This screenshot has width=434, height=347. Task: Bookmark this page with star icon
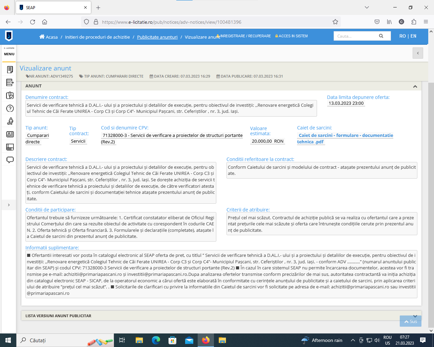pos(335,22)
